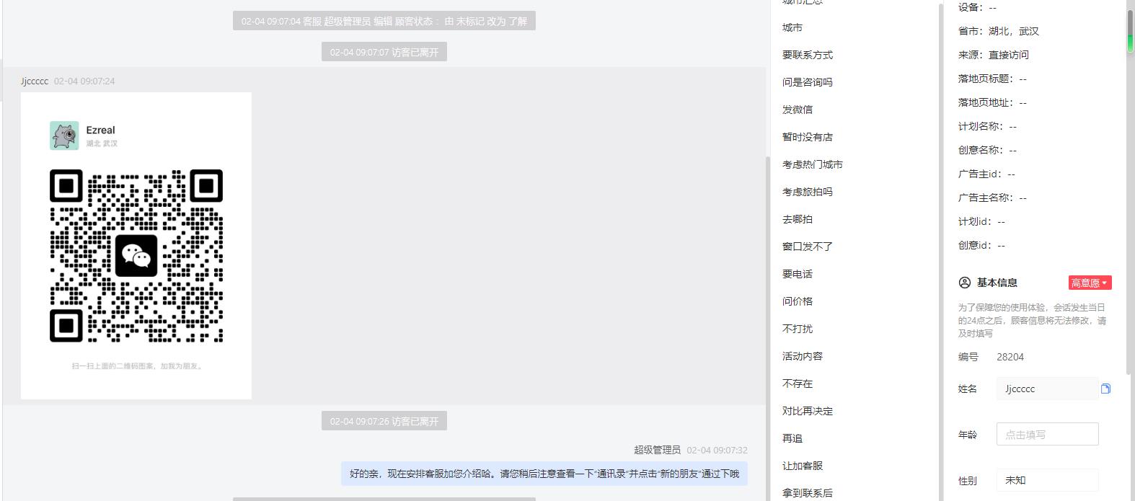Click the 计划名称 row
The image size is (1135, 501).
pyautogui.click(x=987, y=126)
